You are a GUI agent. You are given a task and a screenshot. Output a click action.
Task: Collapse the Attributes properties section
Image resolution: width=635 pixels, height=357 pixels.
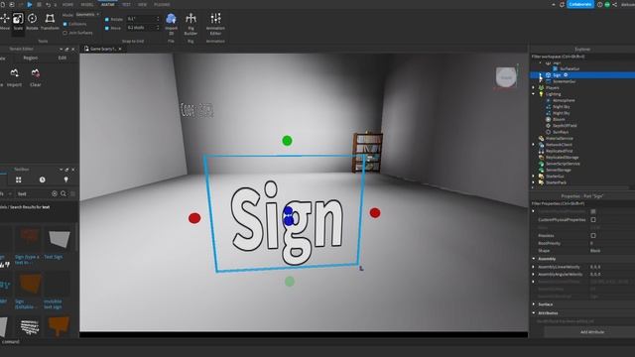click(x=534, y=313)
